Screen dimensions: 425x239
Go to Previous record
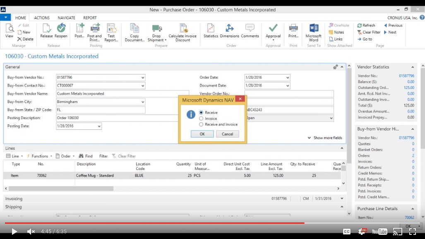tap(393, 25)
